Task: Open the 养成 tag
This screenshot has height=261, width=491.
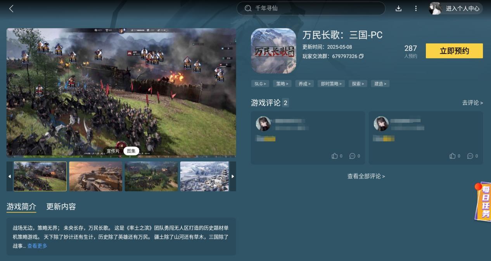Action: tap(304, 83)
